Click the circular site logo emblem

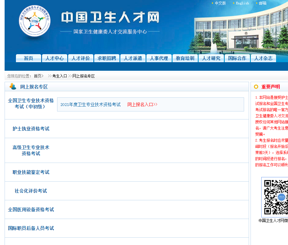(x=34, y=21)
